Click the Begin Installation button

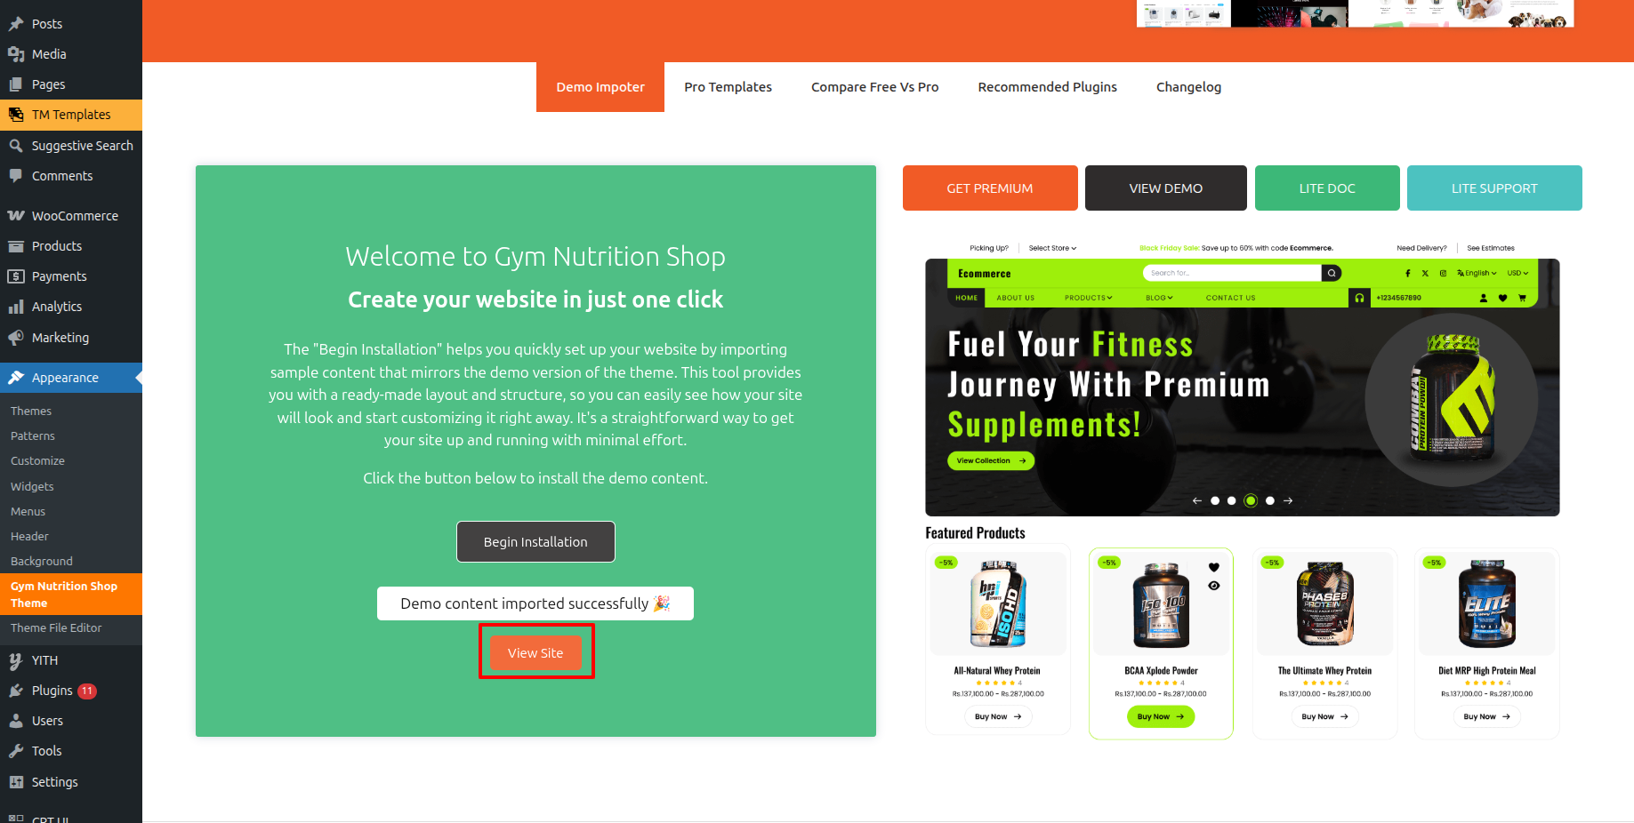click(x=535, y=542)
